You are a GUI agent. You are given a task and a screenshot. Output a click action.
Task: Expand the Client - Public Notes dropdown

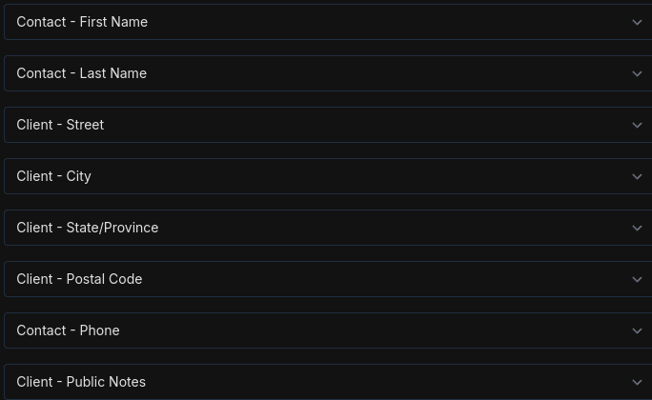(x=324, y=382)
